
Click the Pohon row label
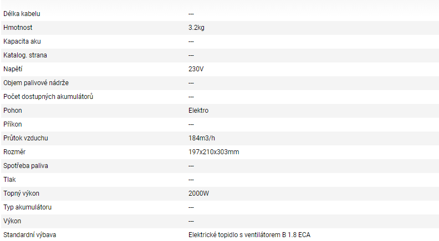[13, 110]
